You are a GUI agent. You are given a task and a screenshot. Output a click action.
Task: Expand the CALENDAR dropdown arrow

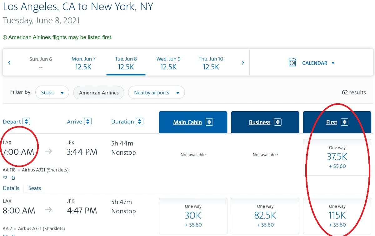[x=333, y=63]
